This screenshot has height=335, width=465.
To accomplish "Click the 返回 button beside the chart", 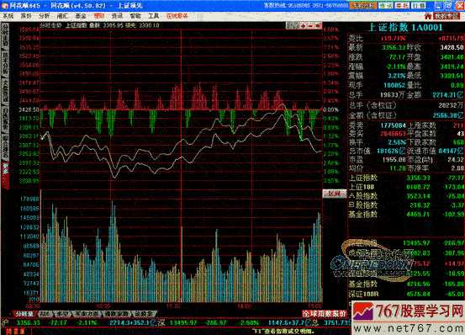I will pos(334,194).
